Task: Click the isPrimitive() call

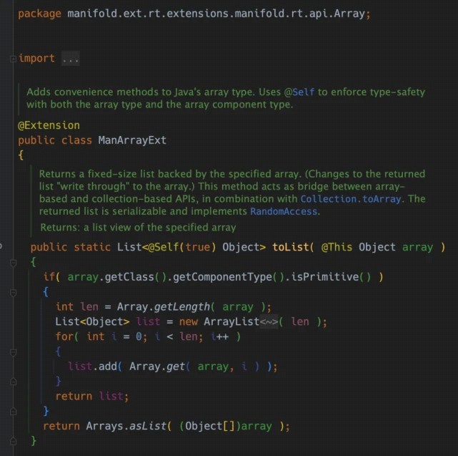Action: pyautogui.click(x=332, y=277)
